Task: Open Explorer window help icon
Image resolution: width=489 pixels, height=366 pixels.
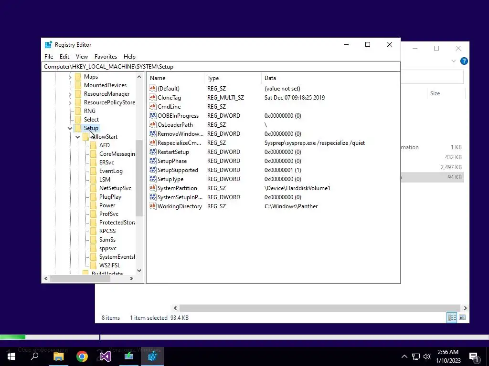Action: [464, 61]
